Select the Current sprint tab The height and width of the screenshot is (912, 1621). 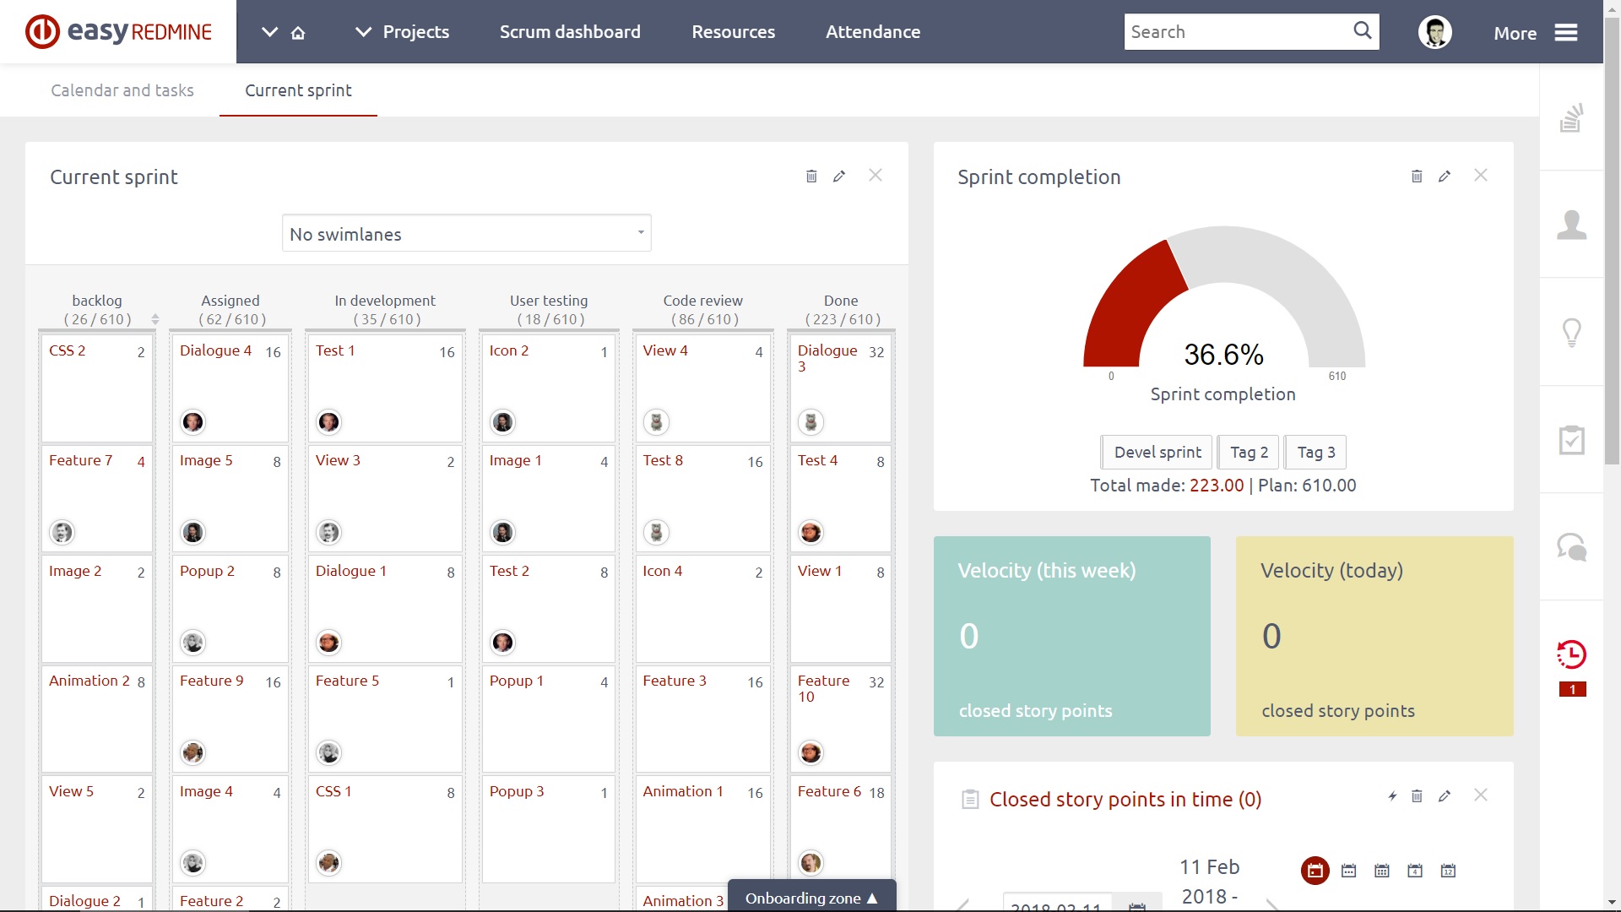tap(298, 90)
